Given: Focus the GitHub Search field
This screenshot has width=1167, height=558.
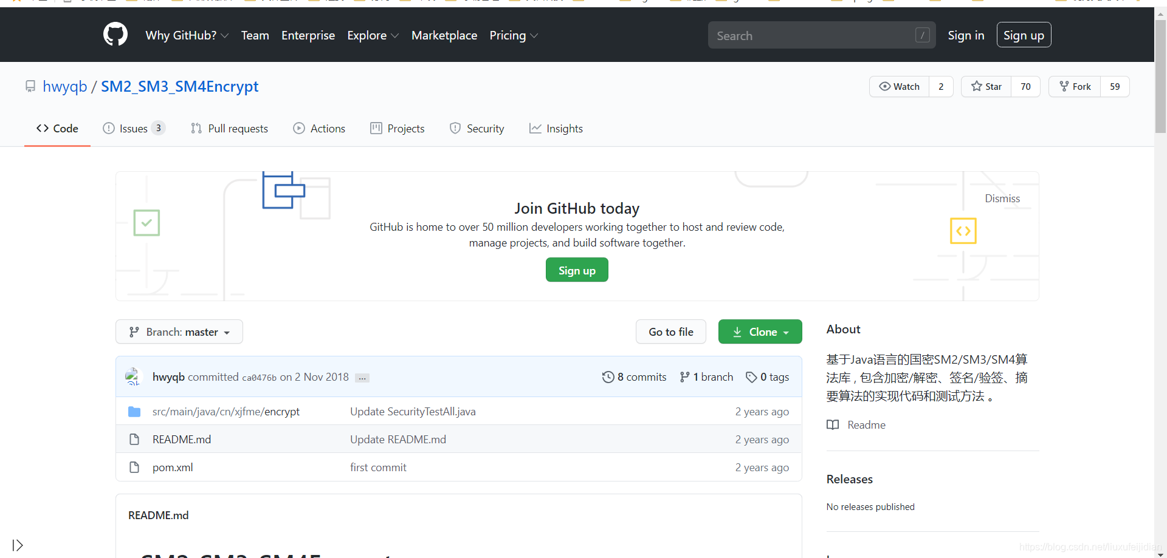Looking at the screenshot, I should (x=822, y=35).
